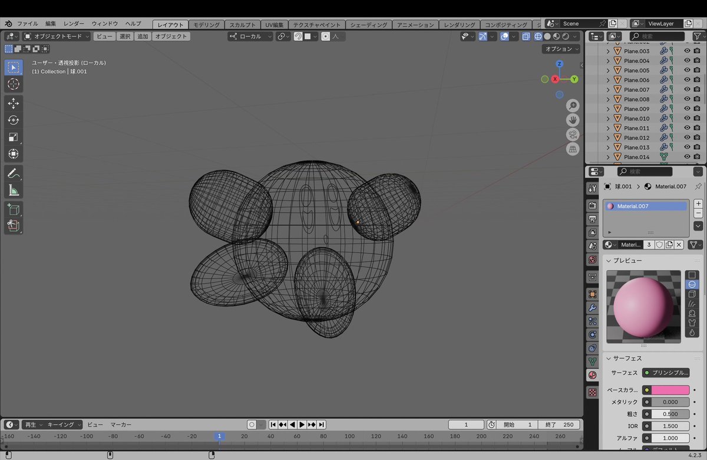Toggle X-ray display in viewport header
Viewport: 707px width, 460px height.
(x=526, y=37)
